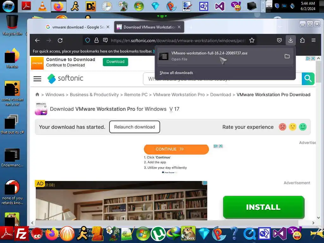Open the downloaded VMware-workstation-full exe file
Viewport: 324px width, 243px height.
[220, 56]
